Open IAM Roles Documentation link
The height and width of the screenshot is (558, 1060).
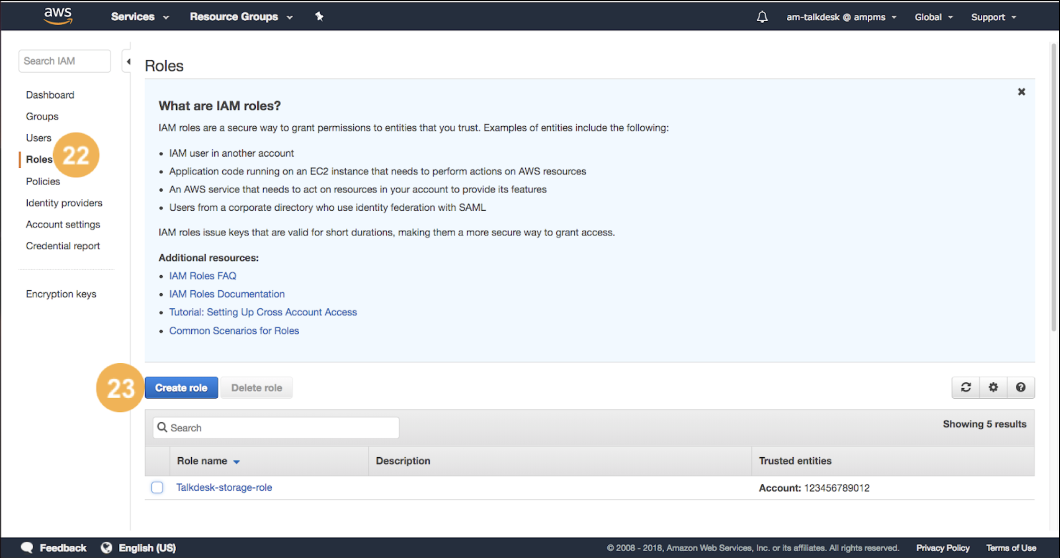click(227, 294)
